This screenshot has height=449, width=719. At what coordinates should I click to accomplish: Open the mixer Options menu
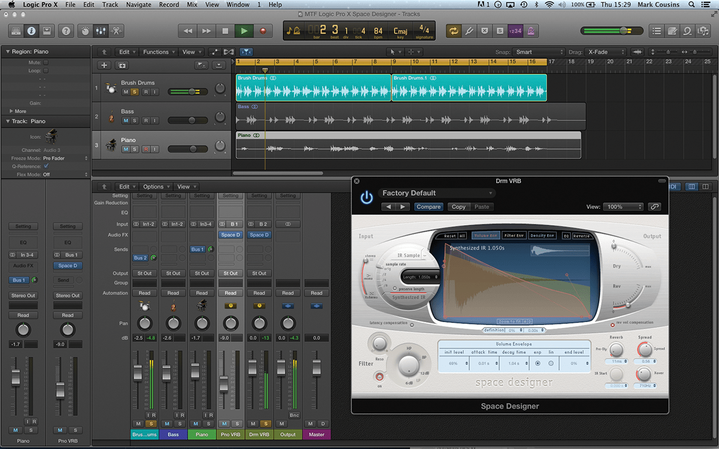(156, 187)
